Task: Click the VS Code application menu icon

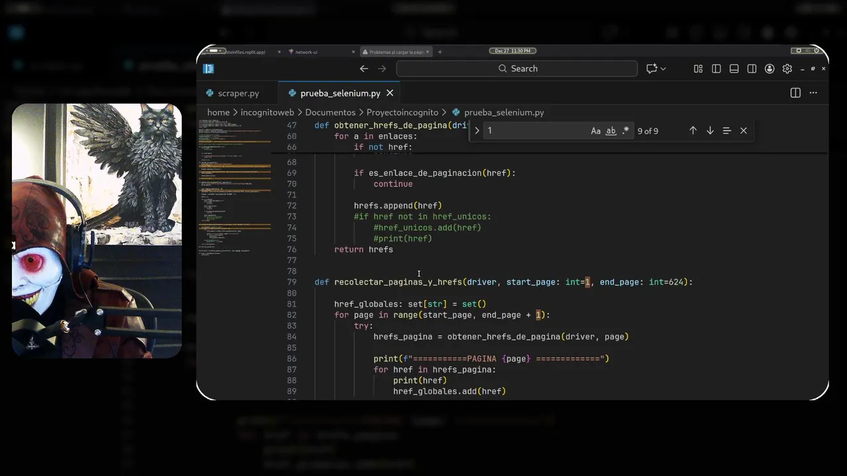Action: click(x=208, y=69)
